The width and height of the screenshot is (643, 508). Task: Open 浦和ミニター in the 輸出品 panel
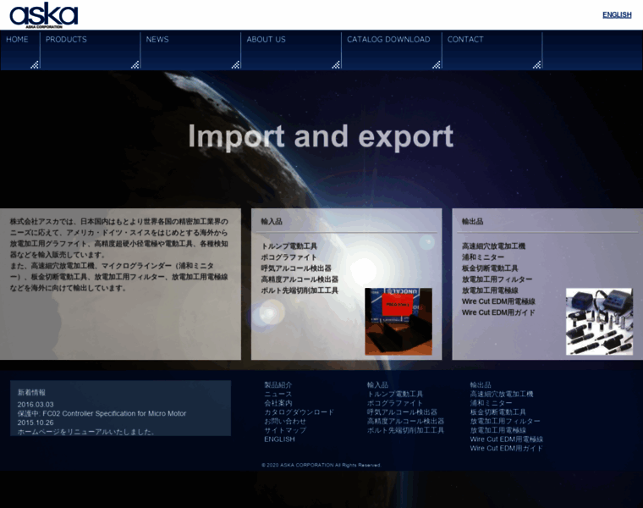click(483, 257)
